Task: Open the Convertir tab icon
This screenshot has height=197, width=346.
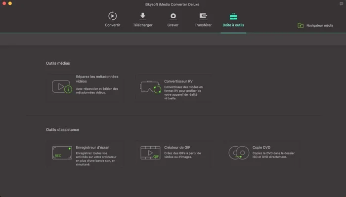Action: [113, 16]
